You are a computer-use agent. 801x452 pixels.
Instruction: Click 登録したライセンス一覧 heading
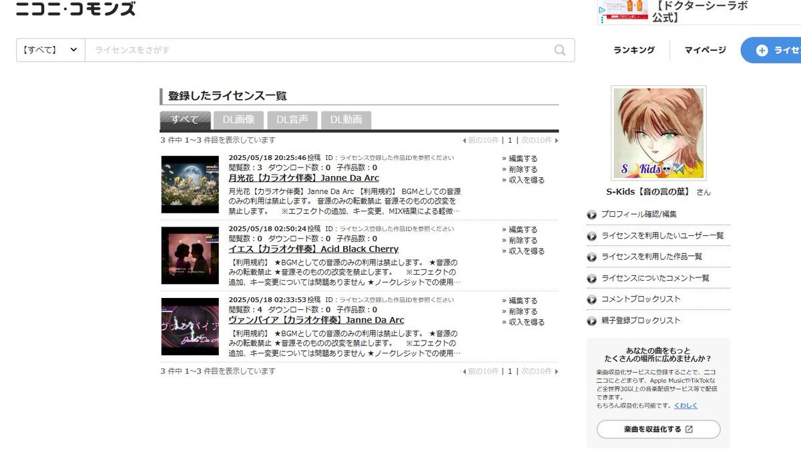(227, 96)
